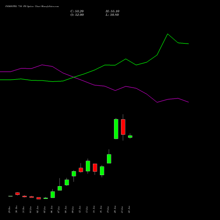Click the 02 Jan date label
Viewport: 220px width, 220px height.
click(x=37, y=209)
